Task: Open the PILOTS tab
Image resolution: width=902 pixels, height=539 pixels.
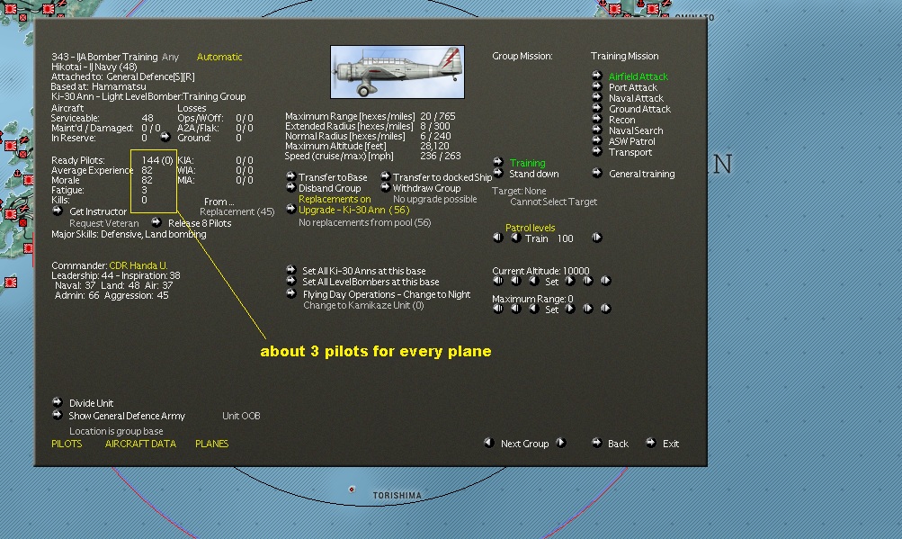Action: tap(67, 444)
